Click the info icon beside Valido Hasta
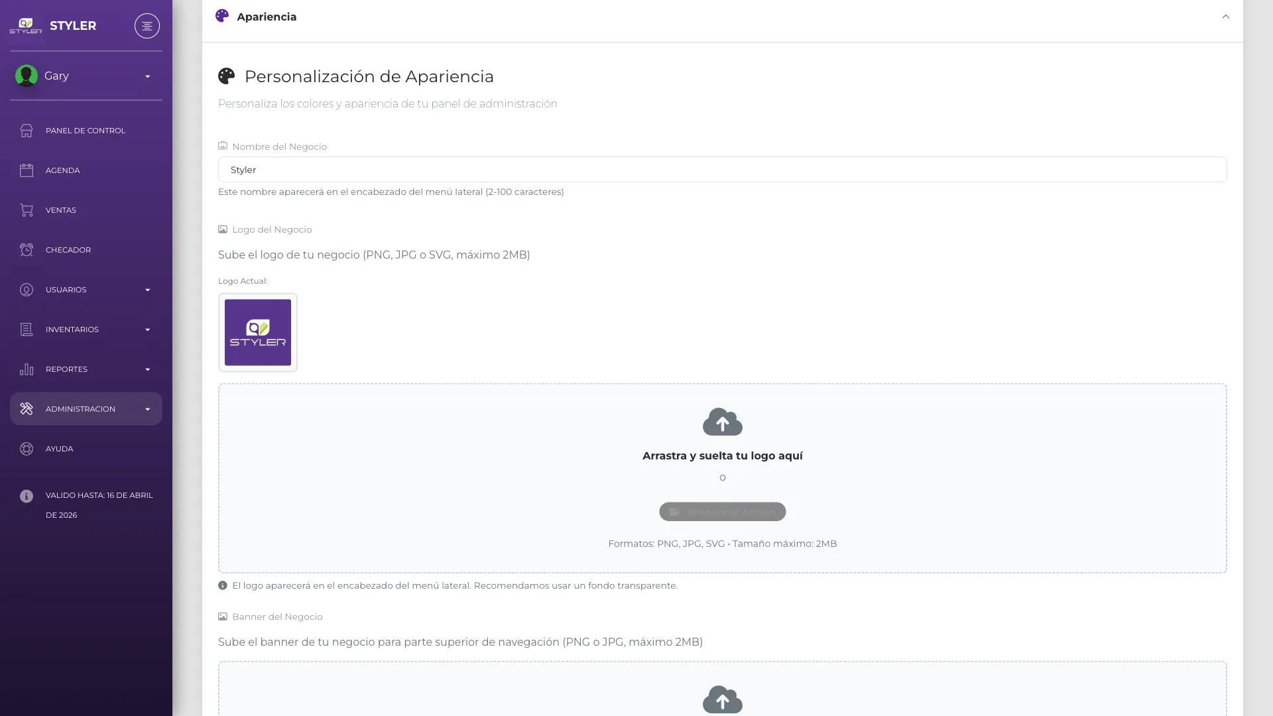Viewport: 1273px width, 716px height. [27, 496]
